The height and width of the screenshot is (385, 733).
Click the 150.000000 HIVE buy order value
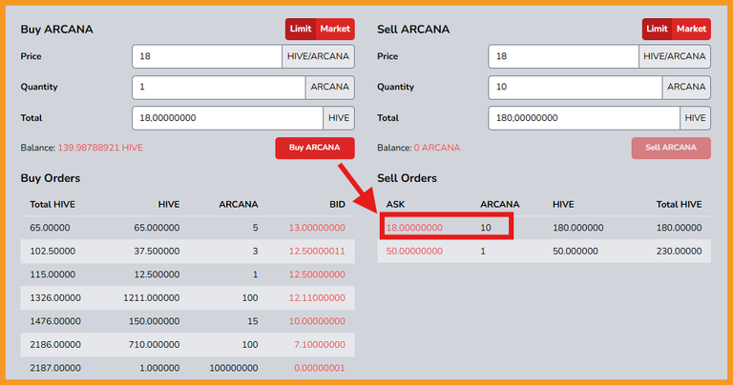click(x=155, y=321)
